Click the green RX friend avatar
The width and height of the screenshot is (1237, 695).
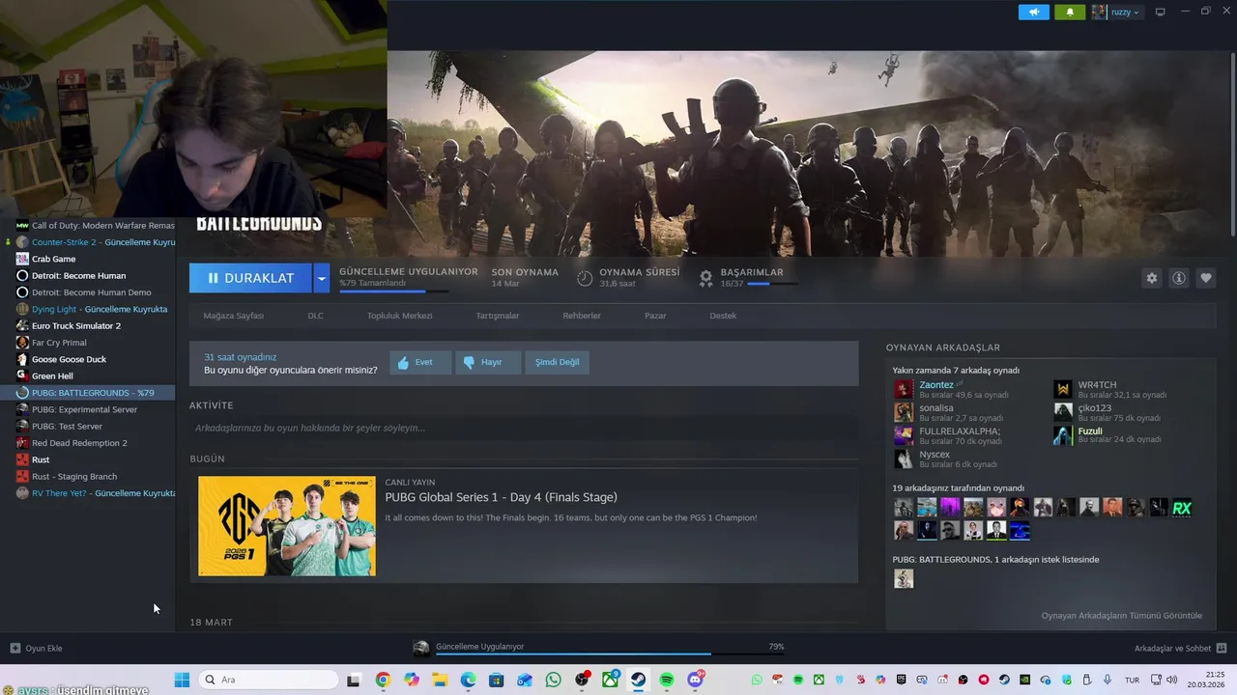click(1182, 508)
